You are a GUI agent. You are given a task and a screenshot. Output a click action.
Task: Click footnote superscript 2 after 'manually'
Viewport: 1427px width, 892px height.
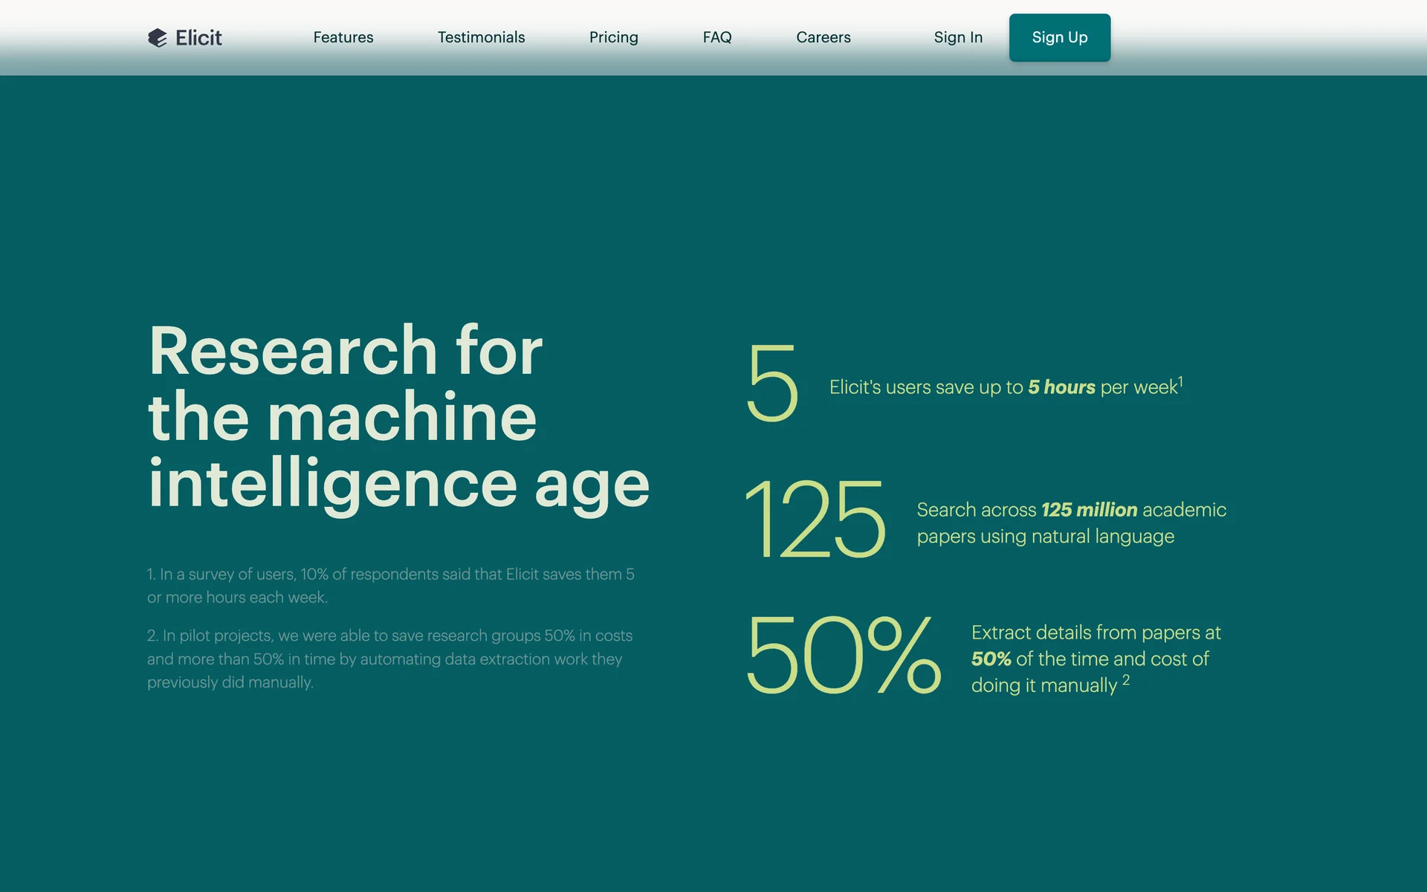[x=1126, y=680]
